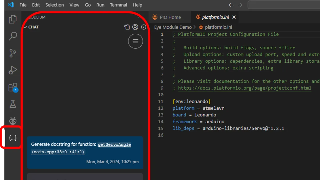Open Codeium profile account icon

135,27
